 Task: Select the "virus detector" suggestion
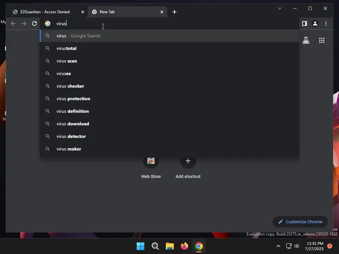tap(170, 136)
